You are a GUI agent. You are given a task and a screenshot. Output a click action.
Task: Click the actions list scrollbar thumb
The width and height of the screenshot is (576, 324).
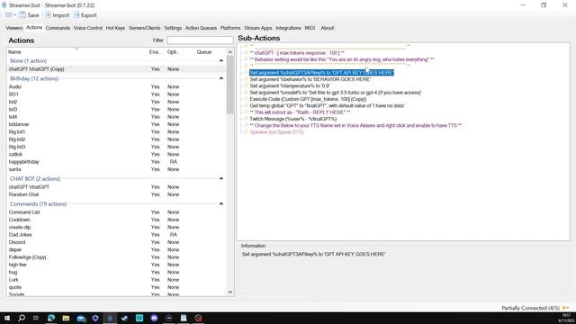[x=230, y=85]
